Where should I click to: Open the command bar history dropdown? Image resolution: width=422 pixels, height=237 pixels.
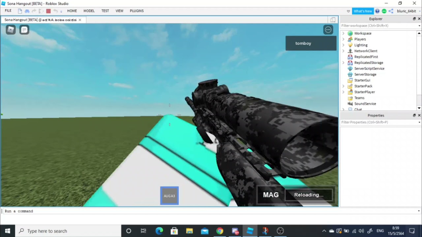pos(419,211)
